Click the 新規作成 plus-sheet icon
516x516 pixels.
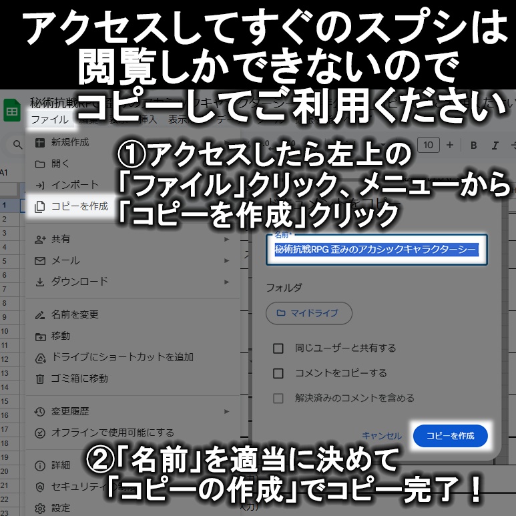[x=40, y=142]
